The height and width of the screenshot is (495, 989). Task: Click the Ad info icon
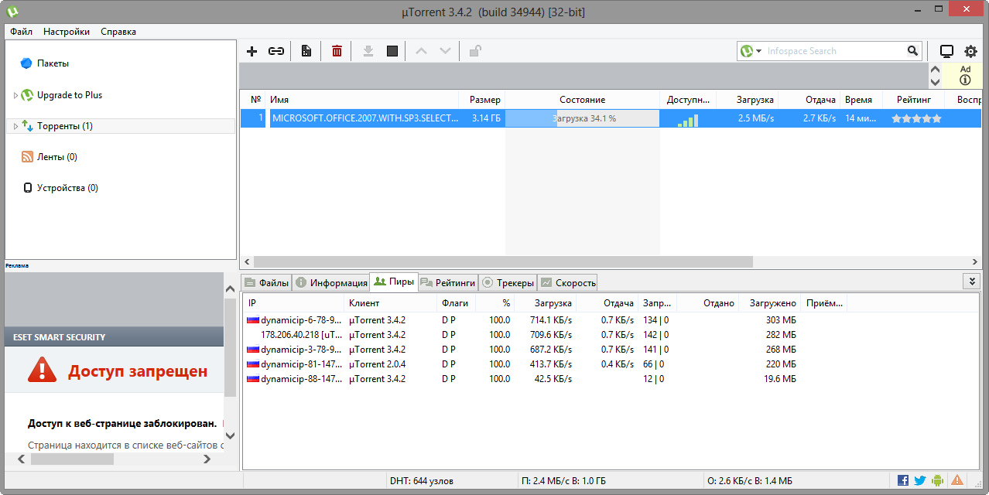click(965, 80)
